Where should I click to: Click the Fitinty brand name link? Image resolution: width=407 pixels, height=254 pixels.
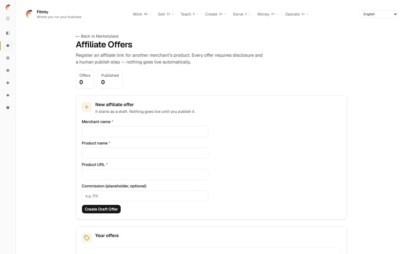[x=42, y=12]
